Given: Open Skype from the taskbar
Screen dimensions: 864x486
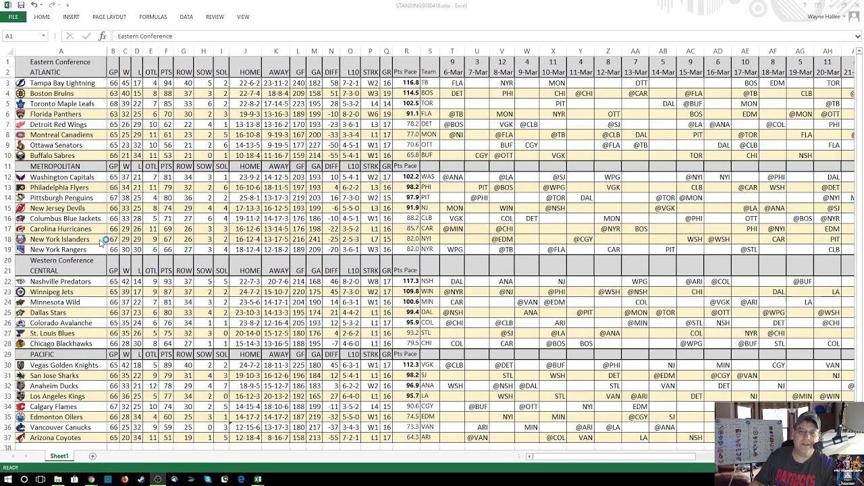Looking at the screenshot, I should click(x=207, y=479).
